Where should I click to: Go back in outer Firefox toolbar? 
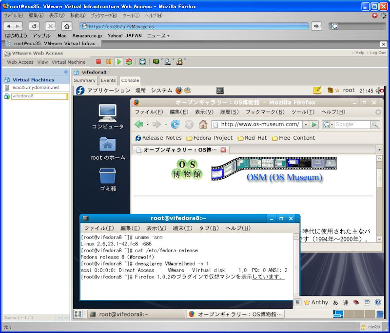point(9,26)
